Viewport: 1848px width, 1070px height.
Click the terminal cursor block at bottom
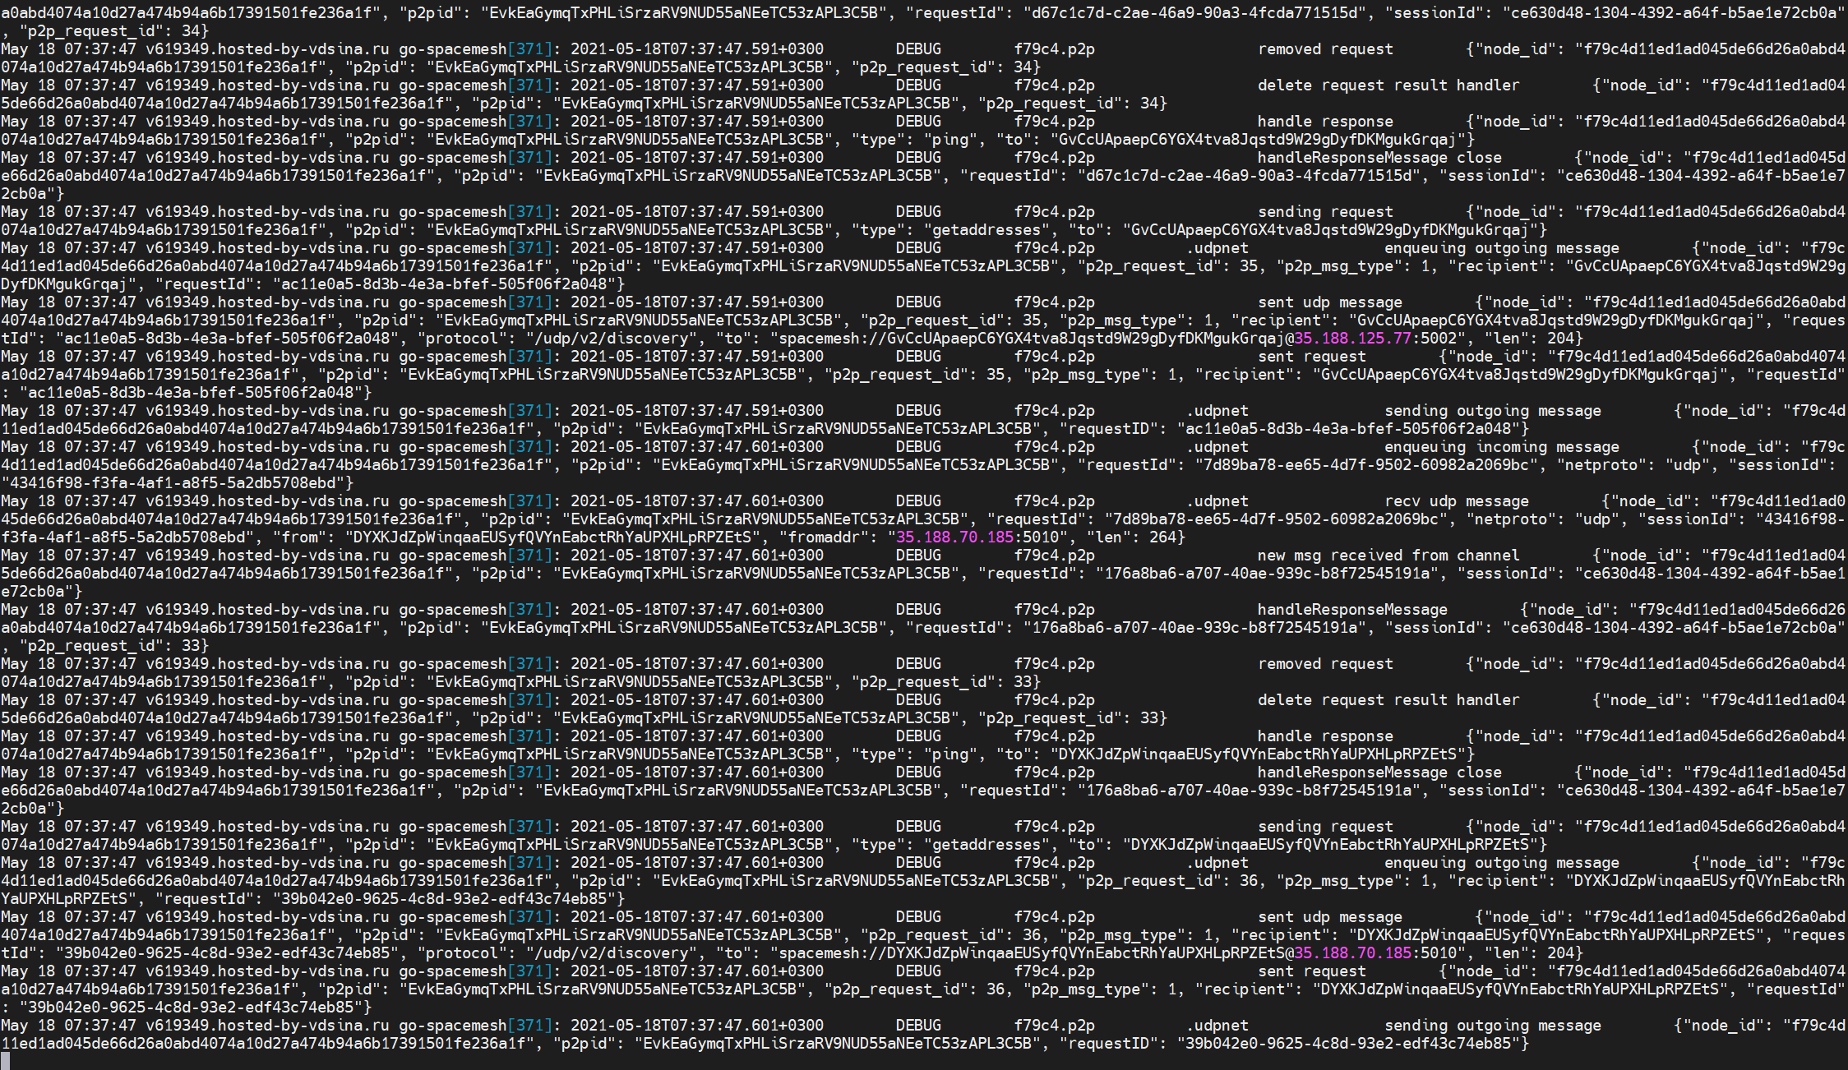pyautogui.click(x=5, y=1061)
